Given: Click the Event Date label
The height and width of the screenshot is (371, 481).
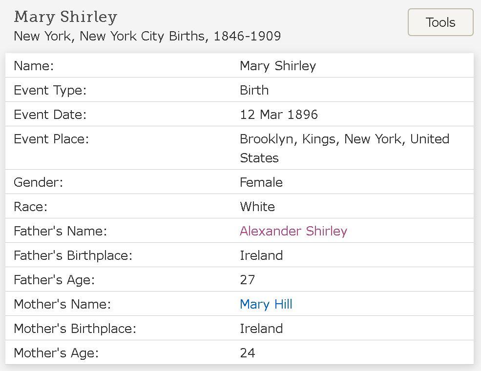Looking at the screenshot, I should point(50,115).
